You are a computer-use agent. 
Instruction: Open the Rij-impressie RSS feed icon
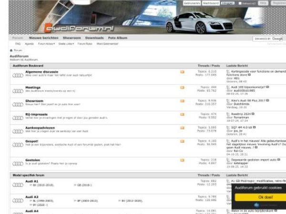click(182, 115)
